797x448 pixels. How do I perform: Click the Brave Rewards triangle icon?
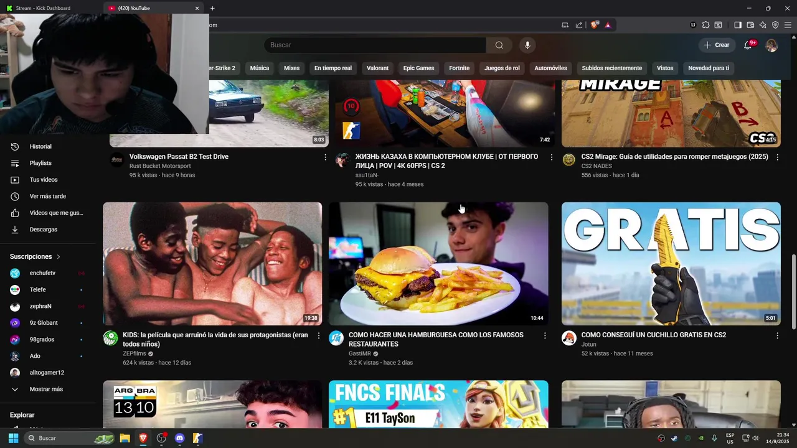(x=608, y=25)
